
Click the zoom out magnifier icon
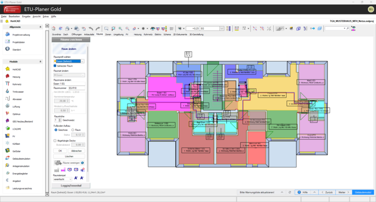(x=128, y=28)
